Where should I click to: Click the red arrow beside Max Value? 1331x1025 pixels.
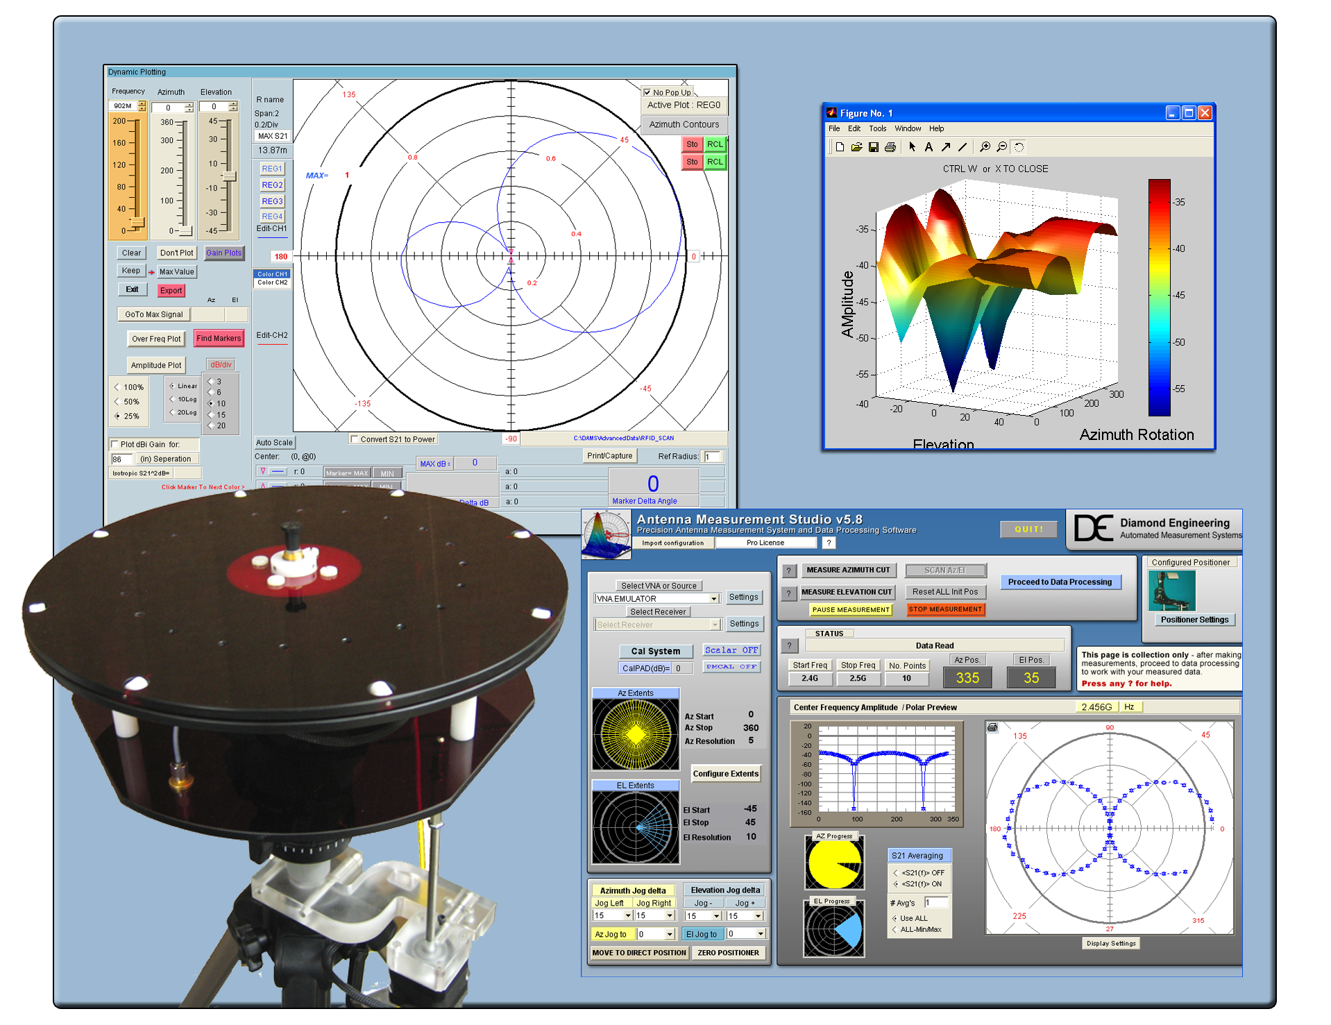coord(151,272)
